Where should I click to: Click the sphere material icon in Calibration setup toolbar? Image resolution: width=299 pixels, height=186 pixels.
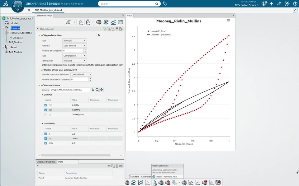pos(99,22)
